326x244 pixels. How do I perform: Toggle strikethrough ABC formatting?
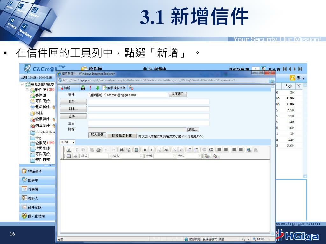click(166, 150)
